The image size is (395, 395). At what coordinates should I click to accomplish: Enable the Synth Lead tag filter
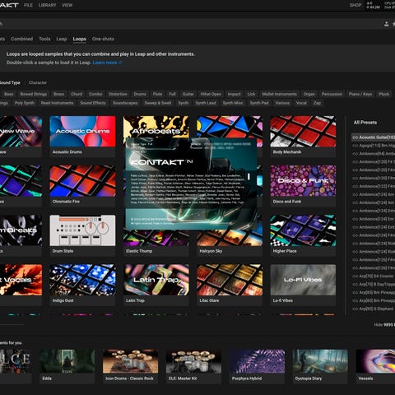coord(206,103)
